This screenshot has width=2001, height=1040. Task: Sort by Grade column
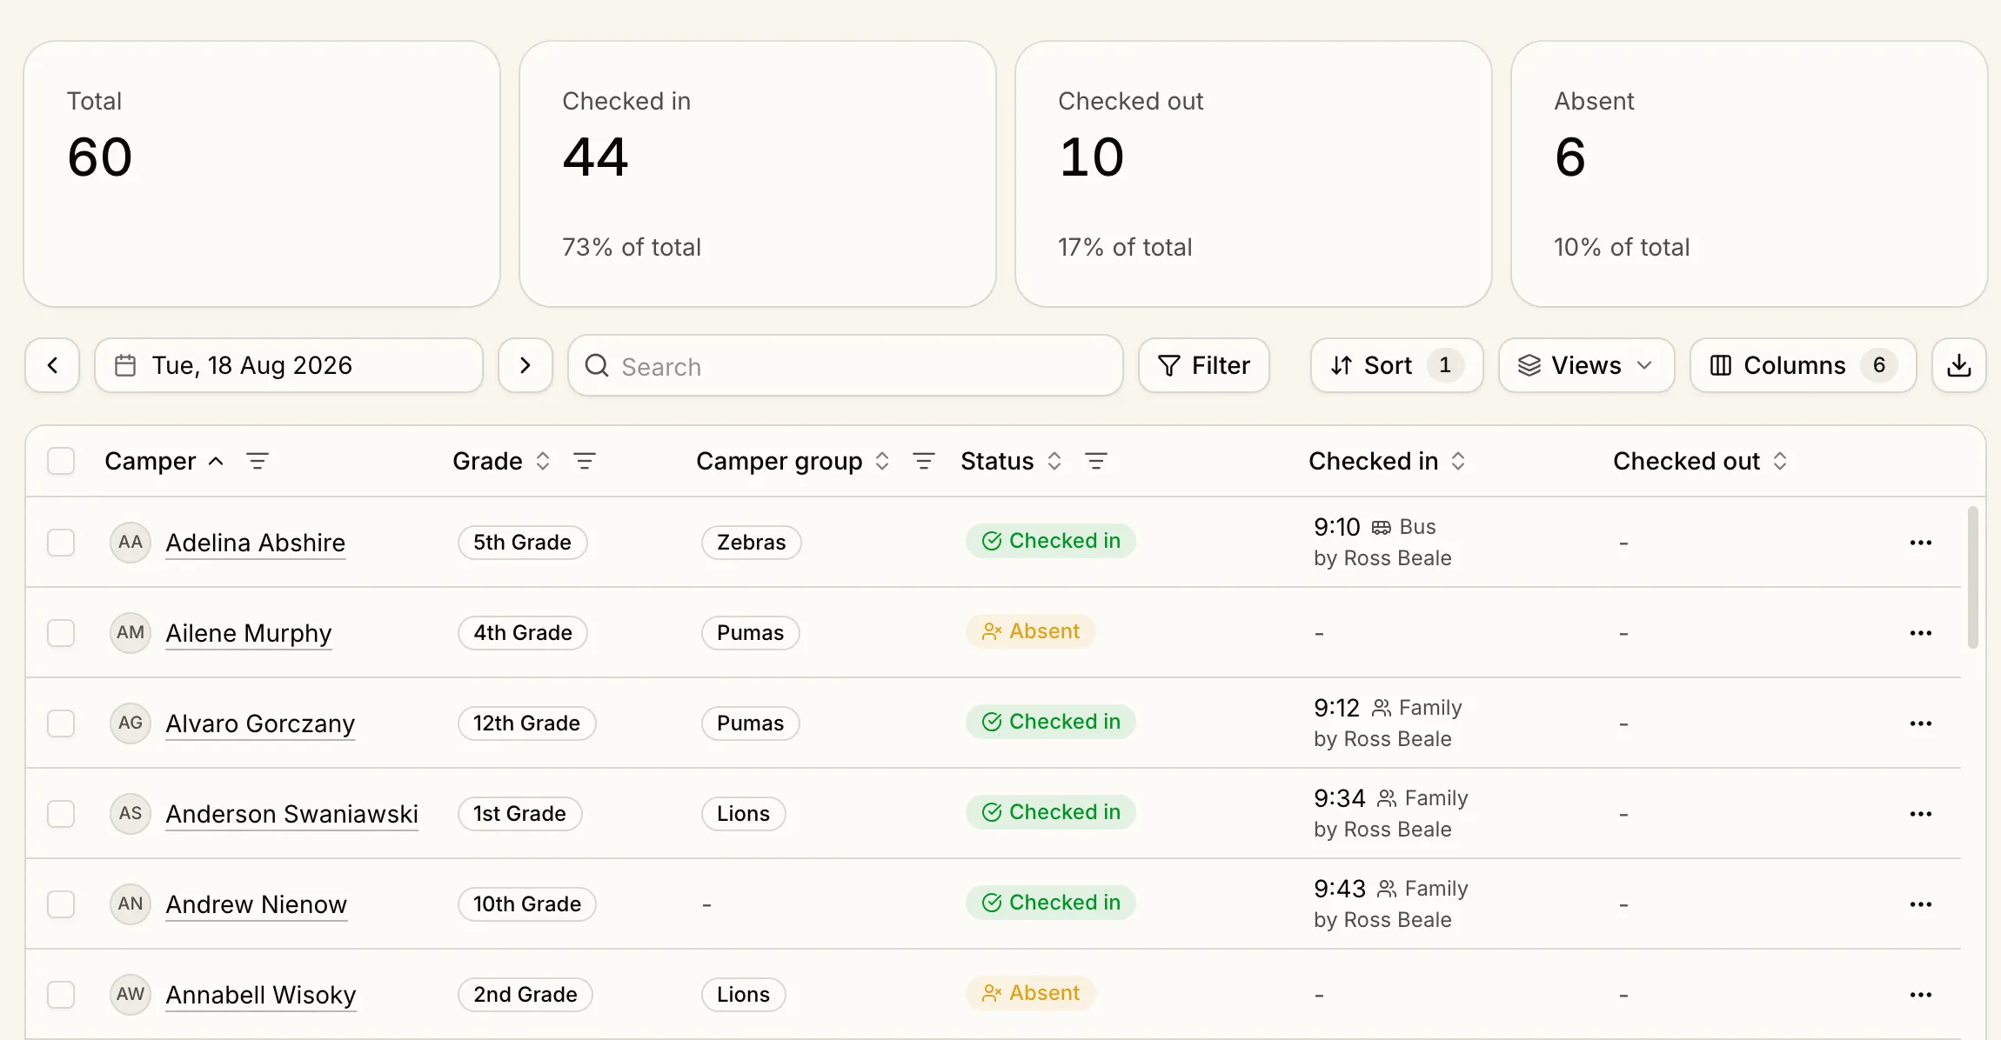click(x=502, y=461)
